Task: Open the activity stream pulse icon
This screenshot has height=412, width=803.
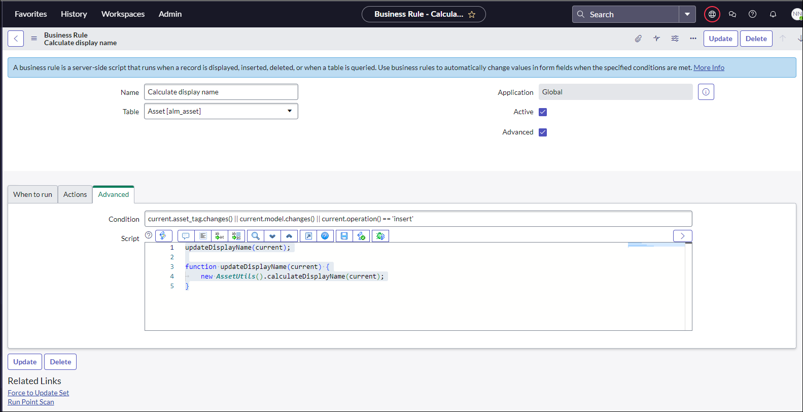Action: (656, 39)
